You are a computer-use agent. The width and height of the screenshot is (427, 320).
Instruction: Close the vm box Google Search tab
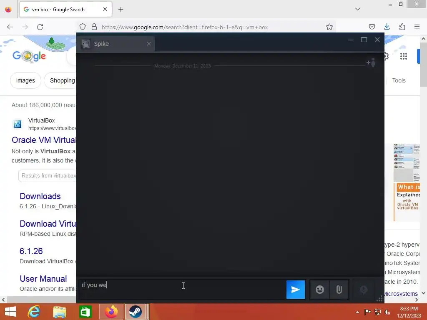click(105, 10)
